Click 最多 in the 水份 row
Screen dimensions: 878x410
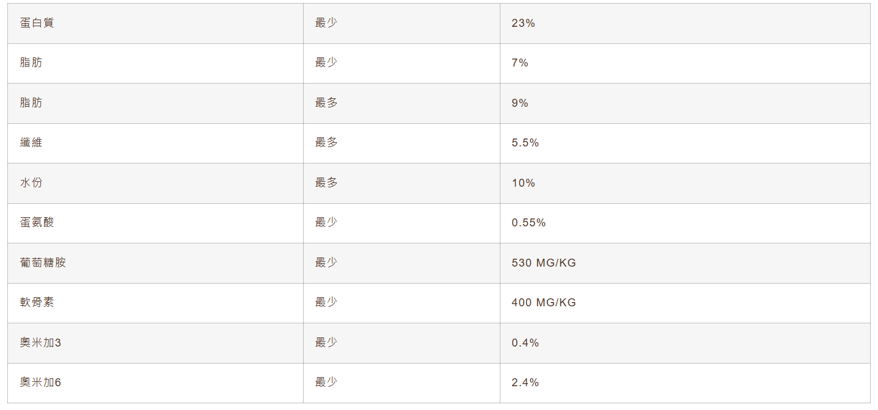click(326, 182)
